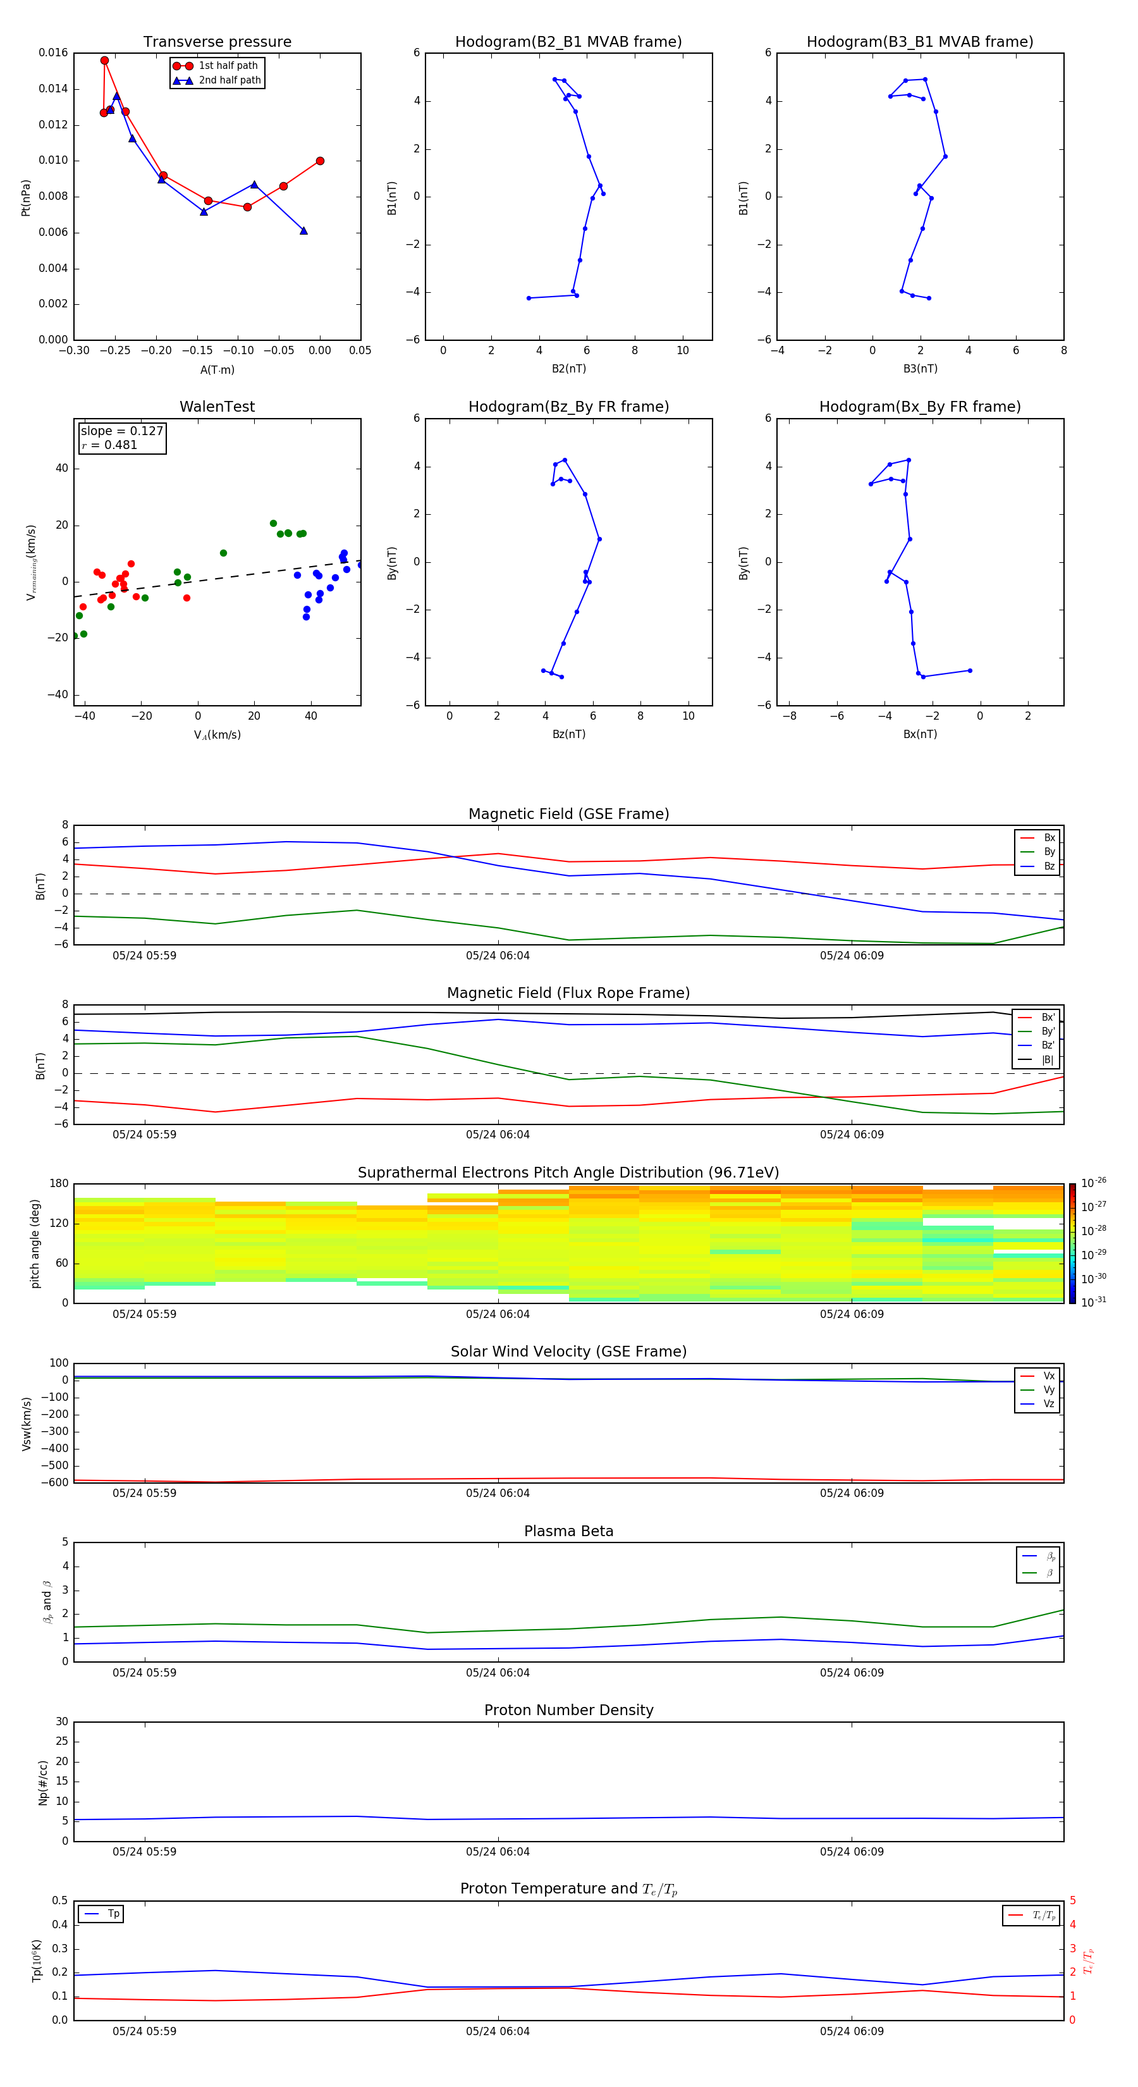Click the 'Hodogram(Bx_By FR frame)' title
Viewport: 1138px width, 2087px height.
pos(920,407)
